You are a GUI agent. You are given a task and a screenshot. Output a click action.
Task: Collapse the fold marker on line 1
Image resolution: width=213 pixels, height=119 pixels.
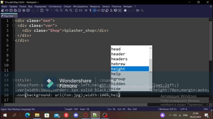coord(13,20)
